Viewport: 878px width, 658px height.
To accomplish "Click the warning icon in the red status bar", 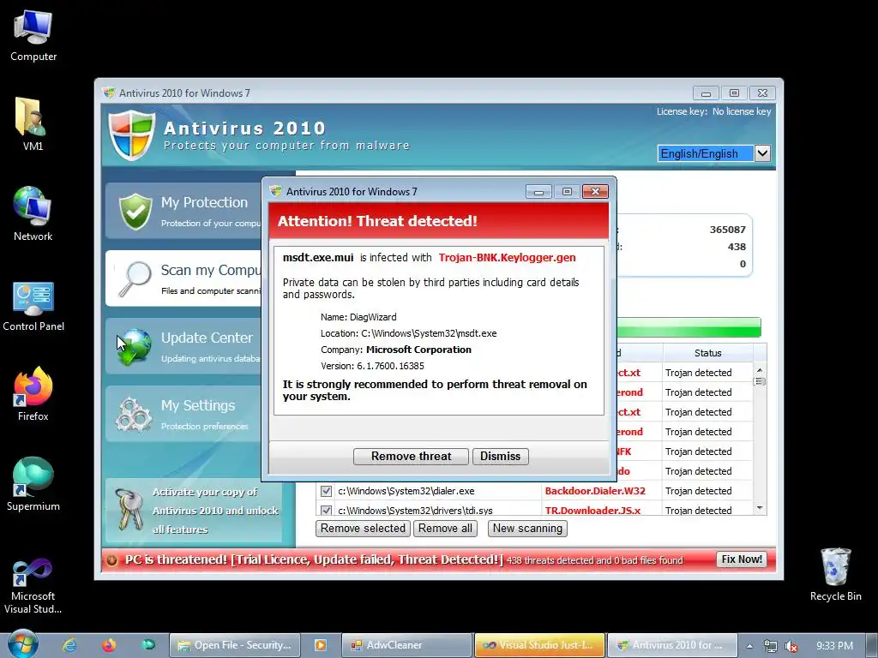I will click(112, 560).
